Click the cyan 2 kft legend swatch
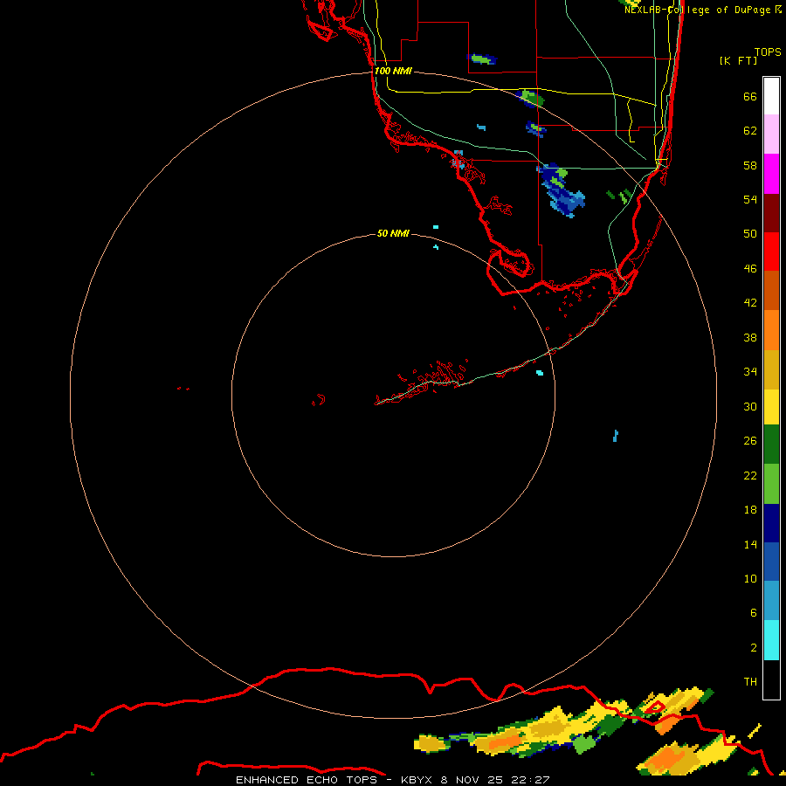This screenshot has height=786, width=786. coord(771,640)
